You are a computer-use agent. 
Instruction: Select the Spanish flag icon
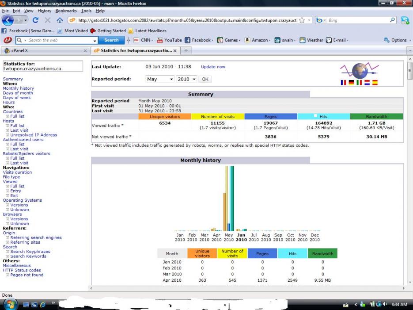click(x=375, y=82)
